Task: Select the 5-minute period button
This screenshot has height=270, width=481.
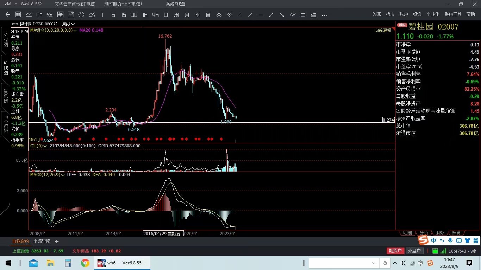Action: click(113, 15)
